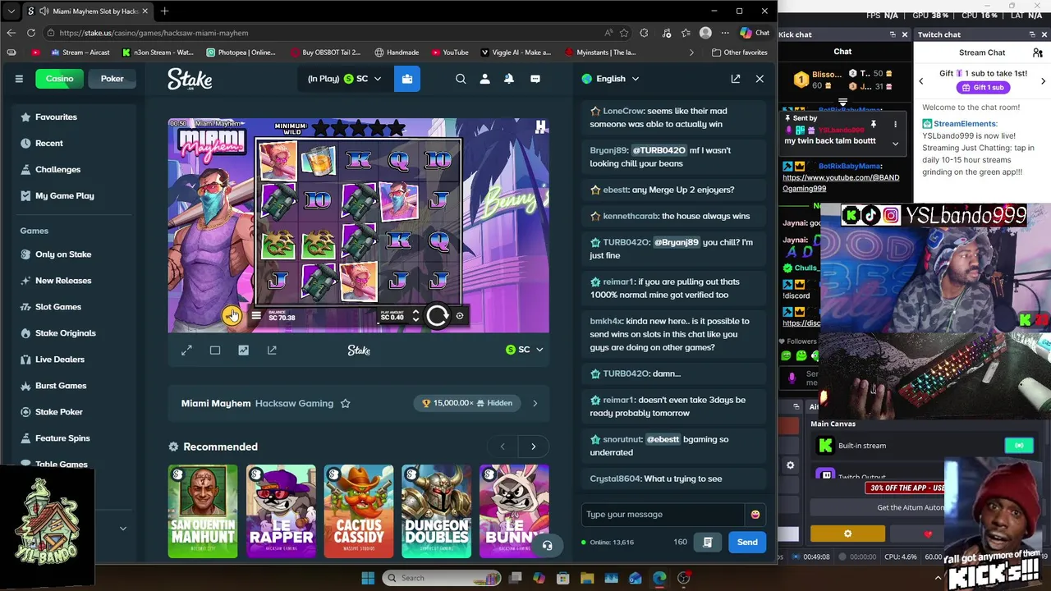The image size is (1051, 591).
Task: Open the Le Rapper game thumbnail
Action: [x=281, y=511]
